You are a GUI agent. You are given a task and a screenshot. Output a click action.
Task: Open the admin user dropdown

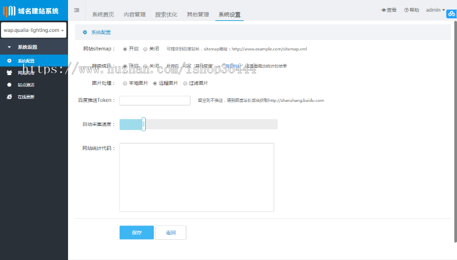pyautogui.click(x=435, y=10)
